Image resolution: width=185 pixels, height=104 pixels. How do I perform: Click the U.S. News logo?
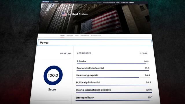[x=46, y=2]
